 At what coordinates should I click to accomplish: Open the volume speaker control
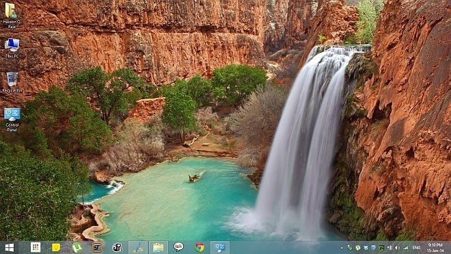coord(398,248)
